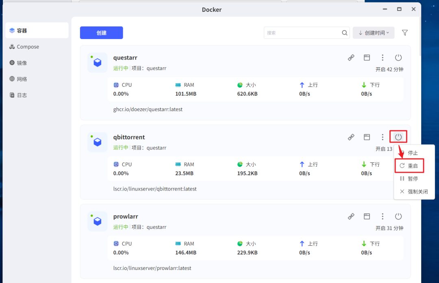This screenshot has width=439, height=283.
Task: Click qbittorrent container link icon
Action: click(x=351, y=137)
